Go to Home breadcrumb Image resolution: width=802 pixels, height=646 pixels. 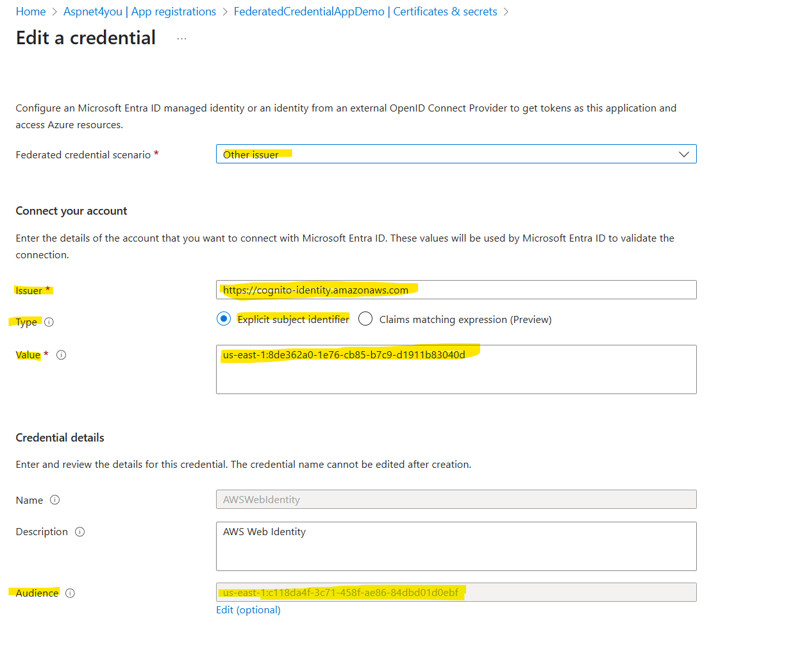(x=31, y=12)
